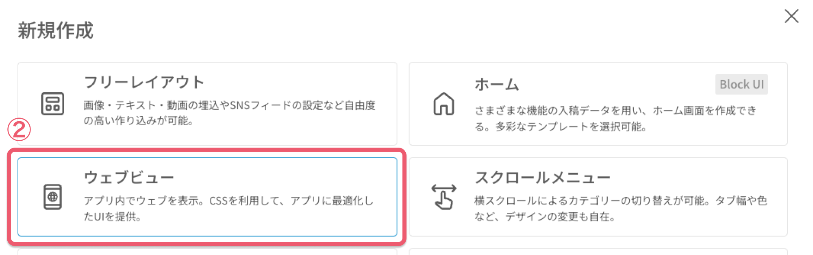This screenshot has width=813, height=255.
Task: Click the スクロールメニュー description about tab width
Action: 621,209
